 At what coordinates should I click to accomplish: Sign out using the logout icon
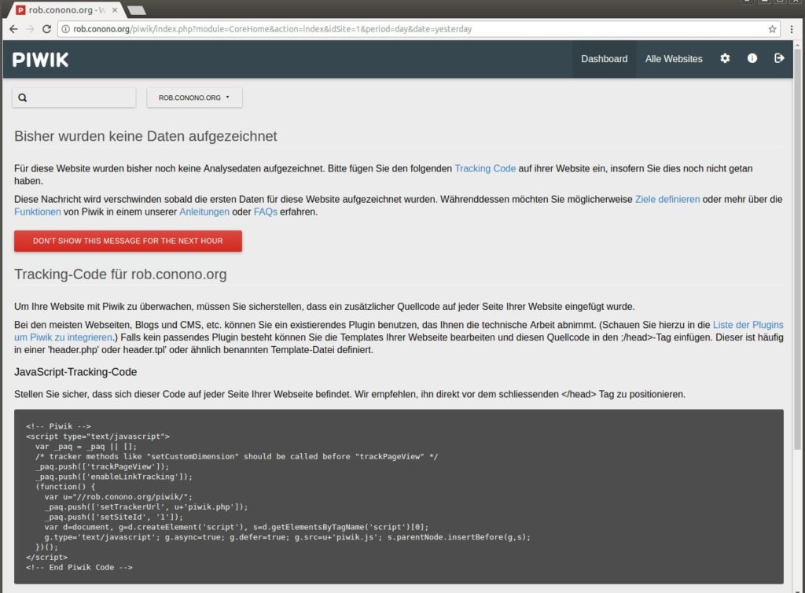779,58
